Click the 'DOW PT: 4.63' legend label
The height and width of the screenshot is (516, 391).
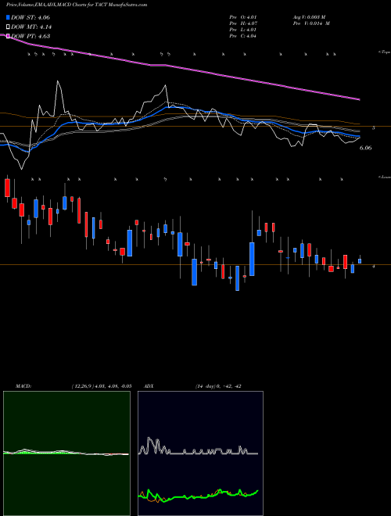(31, 36)
